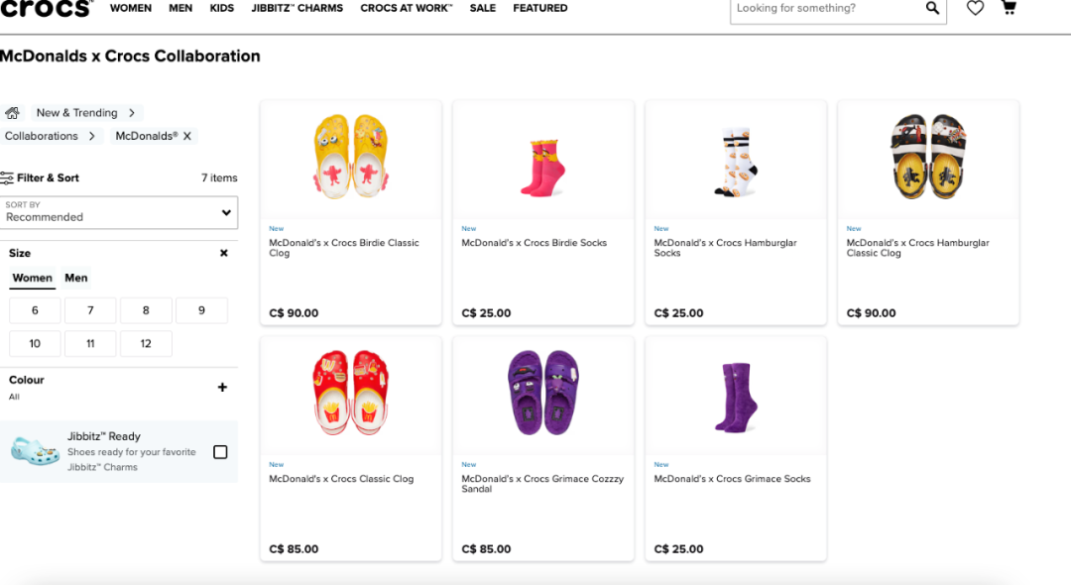The height and width of the screenshot is (585, 1071).
Task: Open the Sale navigation menu
Action: coord(482,8)
